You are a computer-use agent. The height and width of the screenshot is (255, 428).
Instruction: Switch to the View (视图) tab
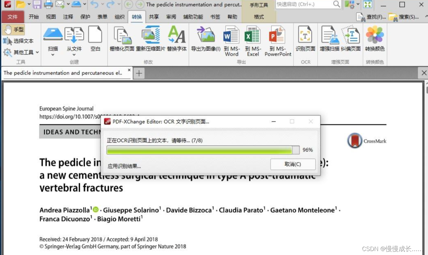[x=51, y=17]
